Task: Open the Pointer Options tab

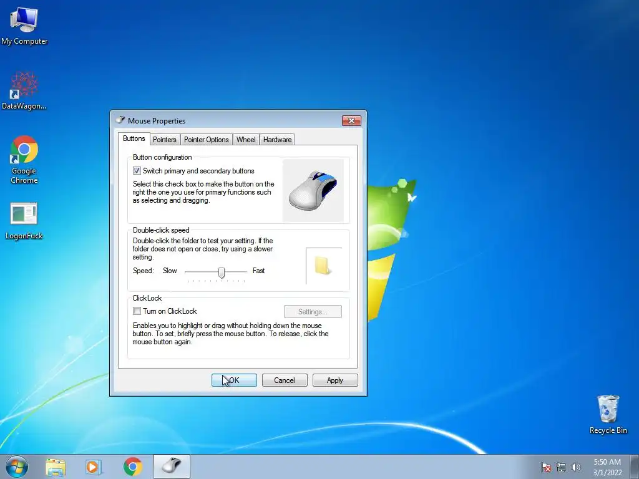Action: [206, 140]
